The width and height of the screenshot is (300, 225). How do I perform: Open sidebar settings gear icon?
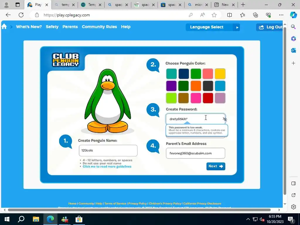(x=293, y=207)
